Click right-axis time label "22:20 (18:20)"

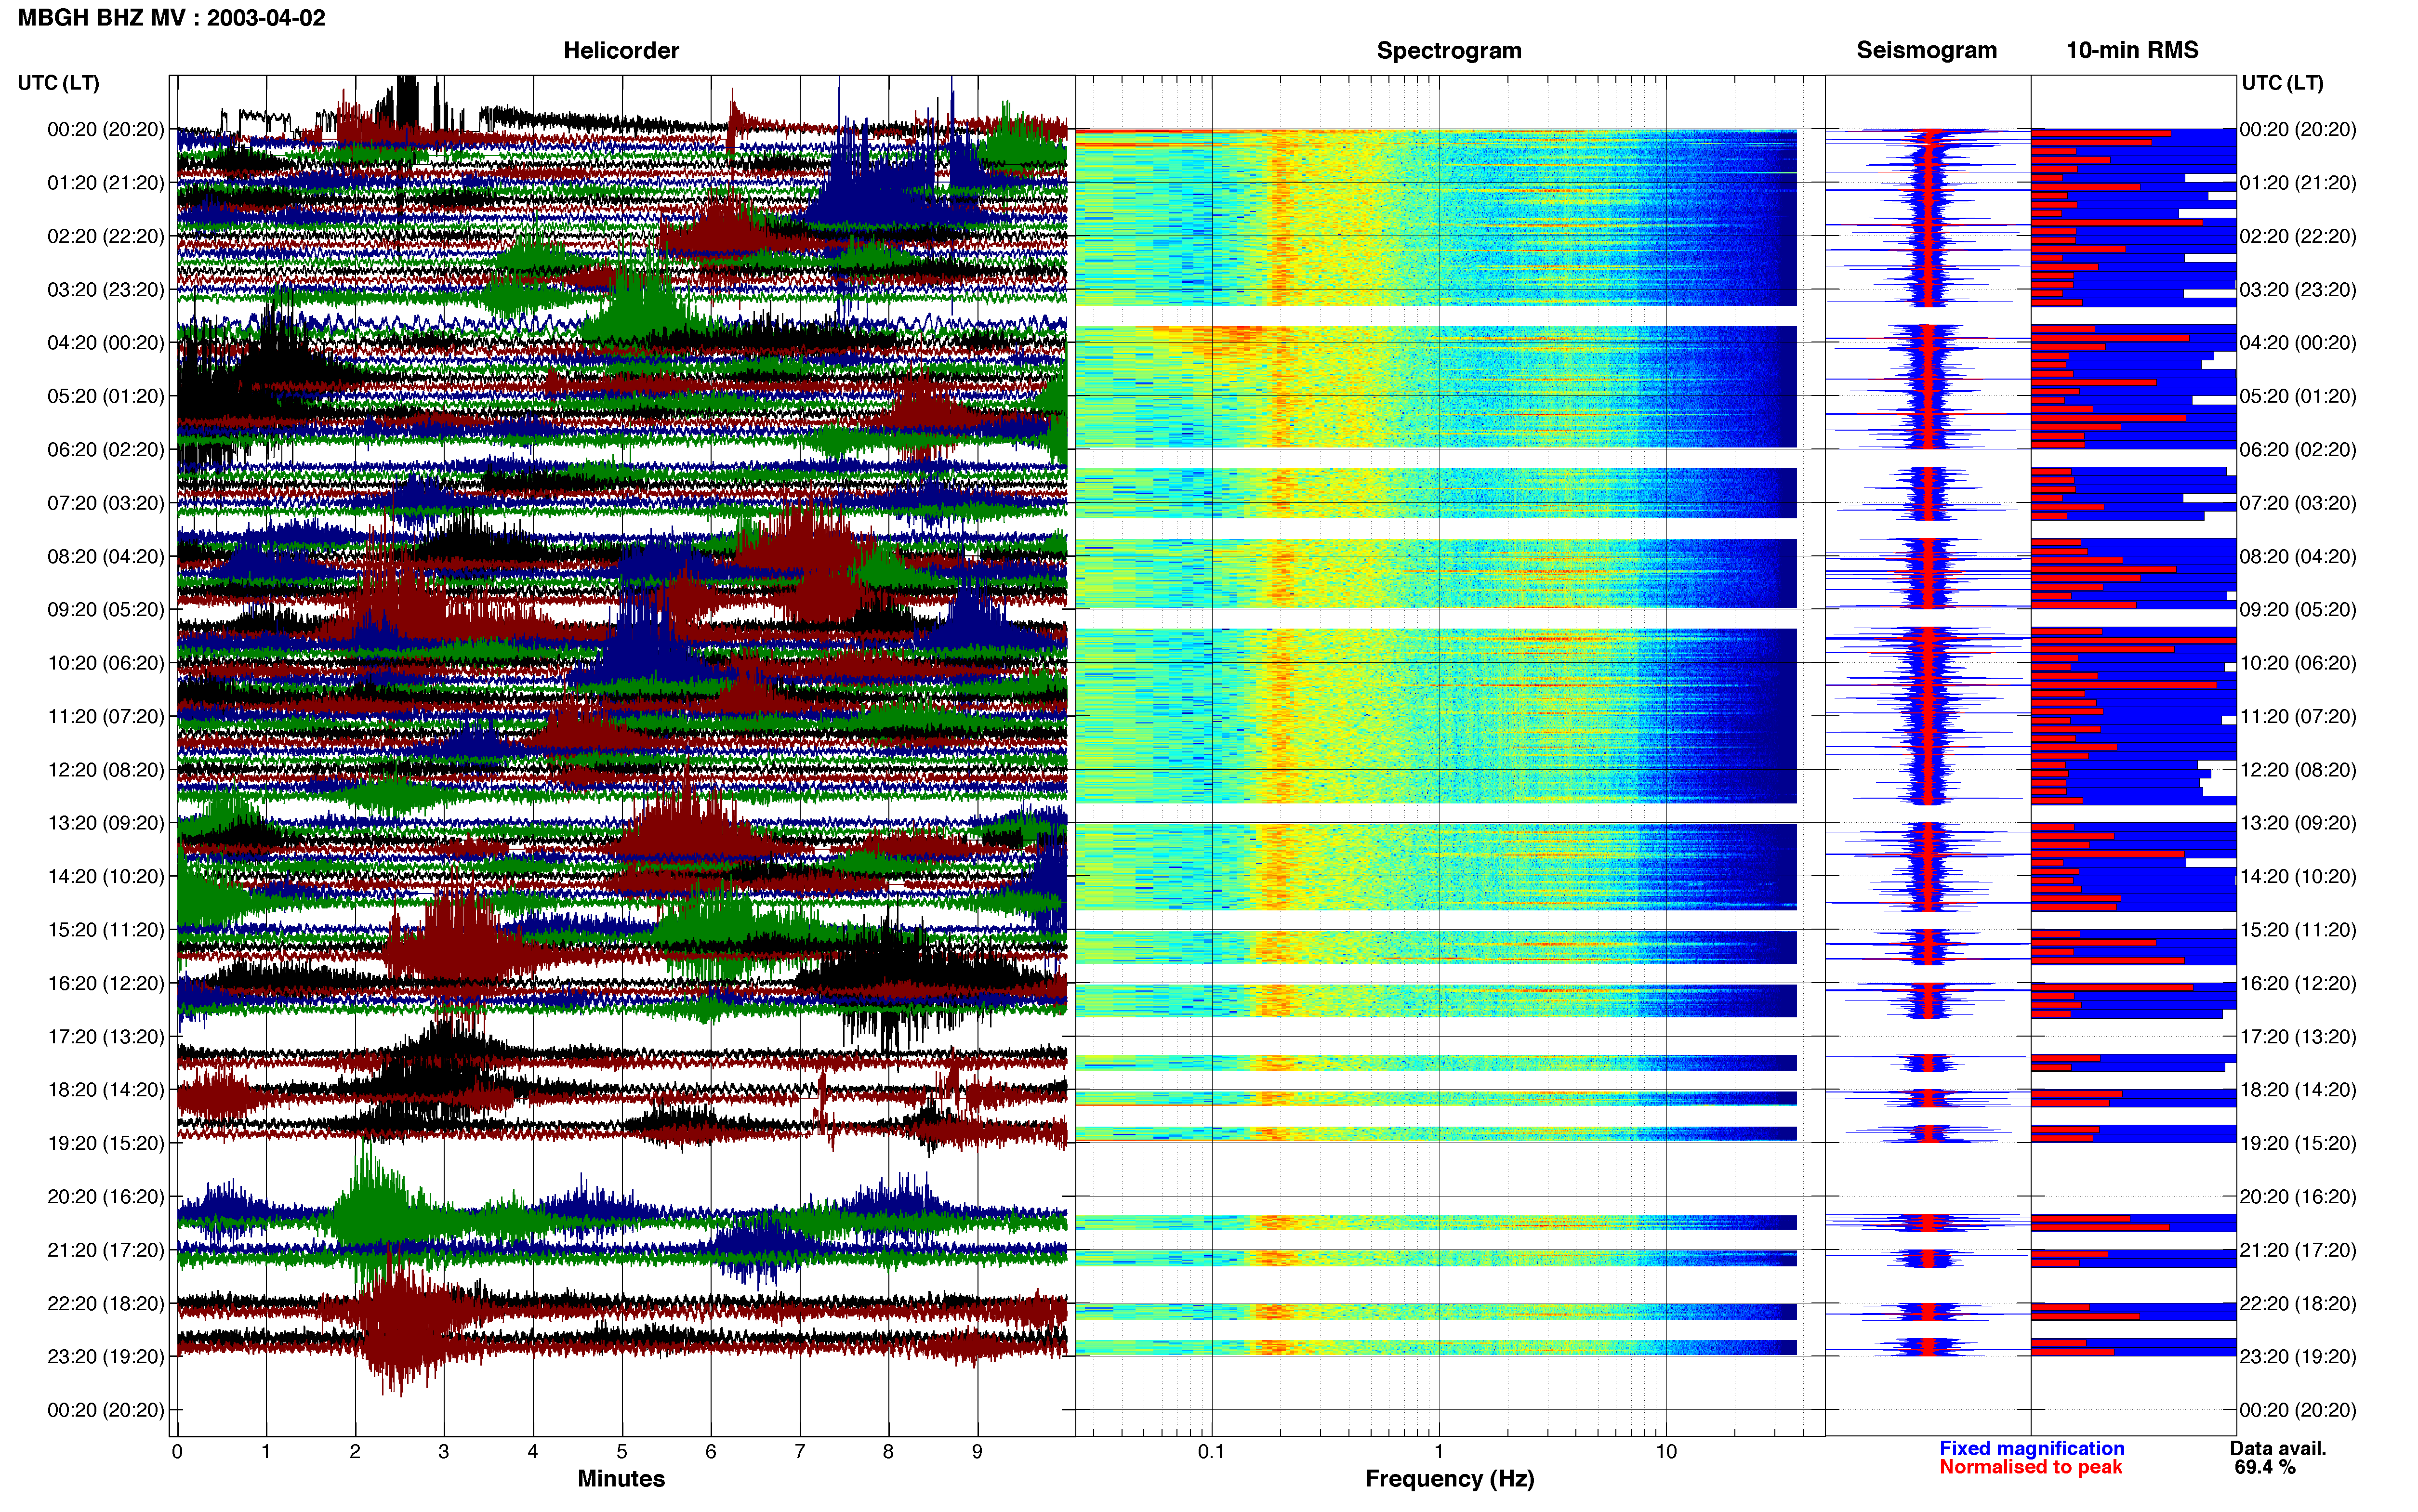(x=2298, y=1303)
